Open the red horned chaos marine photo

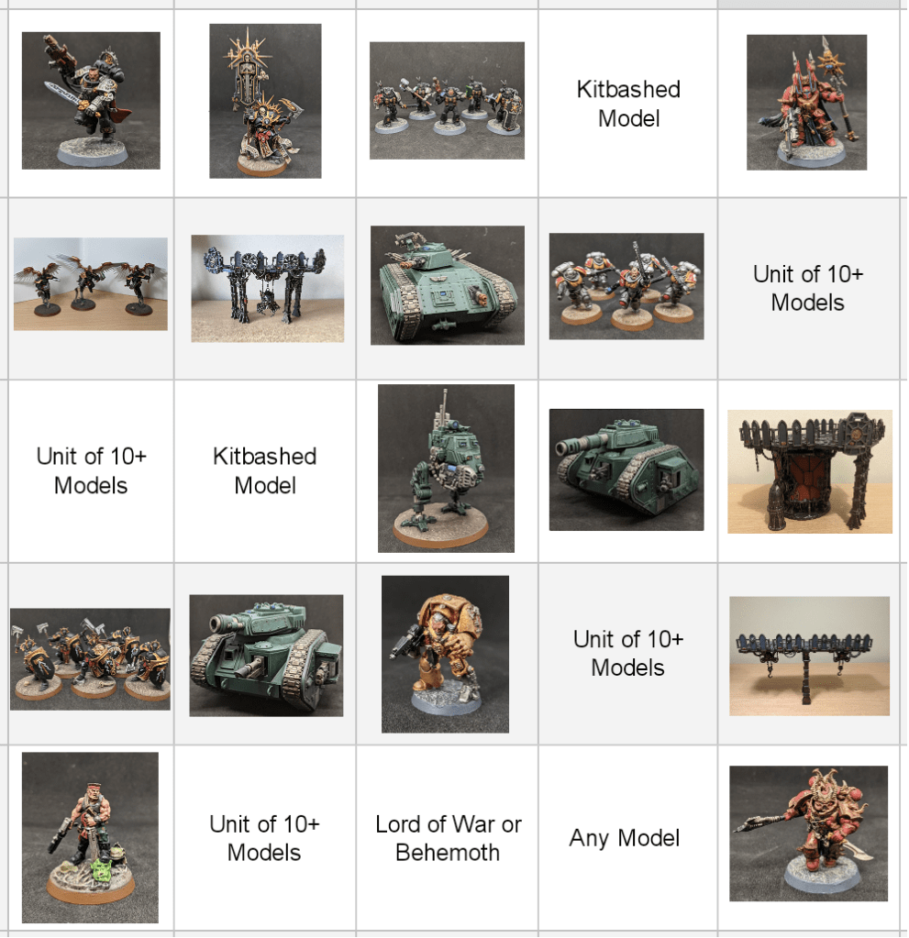point(808,833)
